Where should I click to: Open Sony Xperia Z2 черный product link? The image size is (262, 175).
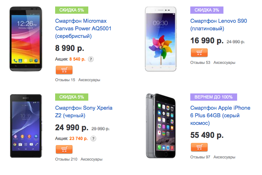point(84,111)
